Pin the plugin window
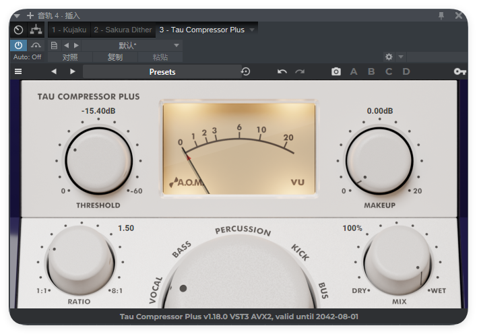This screenshot has width=477, height=334. coord(441,15)
